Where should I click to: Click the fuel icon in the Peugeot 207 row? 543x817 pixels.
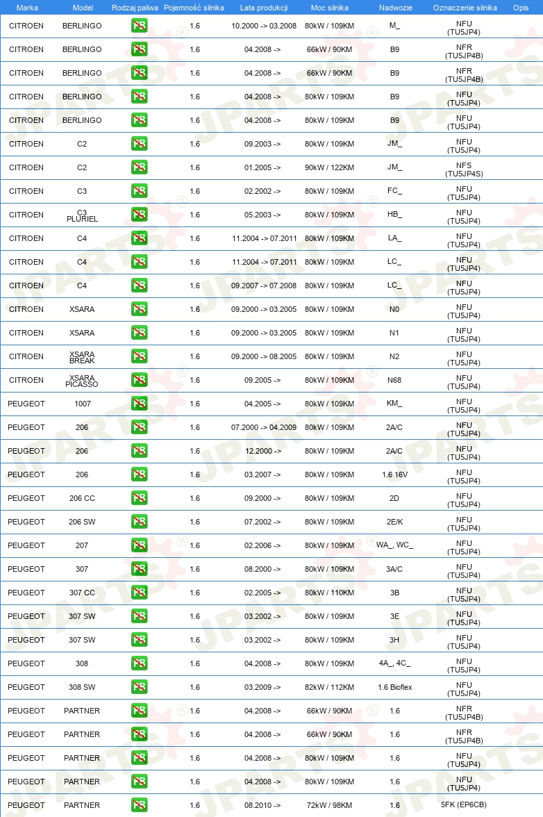[139, 545]
